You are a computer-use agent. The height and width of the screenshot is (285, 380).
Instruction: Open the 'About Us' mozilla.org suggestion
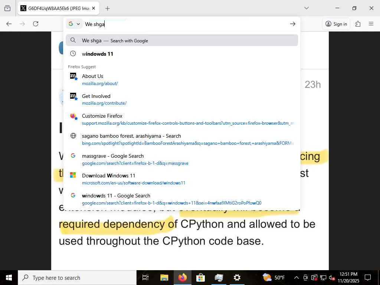tap(182, 79)
